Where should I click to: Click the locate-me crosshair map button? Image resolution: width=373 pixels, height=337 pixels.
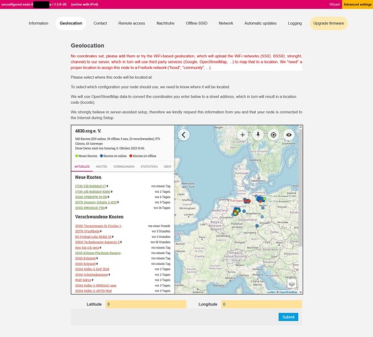tap(273, 135)
